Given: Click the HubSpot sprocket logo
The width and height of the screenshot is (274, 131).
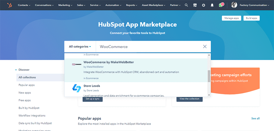Looking at the screenshot, I should tap(10, 5).
